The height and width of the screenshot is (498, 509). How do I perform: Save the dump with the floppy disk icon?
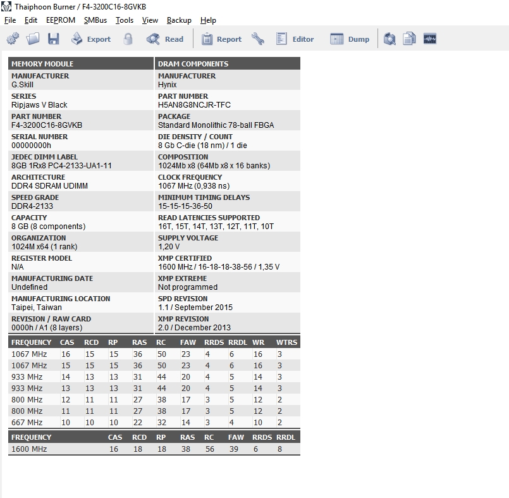(x=54, y=39)
